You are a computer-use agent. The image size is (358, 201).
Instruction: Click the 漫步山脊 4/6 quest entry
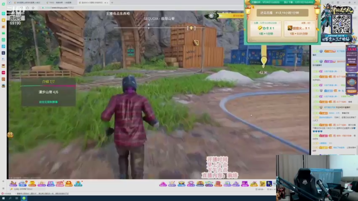48,92
